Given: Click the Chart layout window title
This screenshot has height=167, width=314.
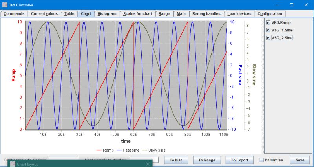Looking at the screenshot, I should point(27,164).
